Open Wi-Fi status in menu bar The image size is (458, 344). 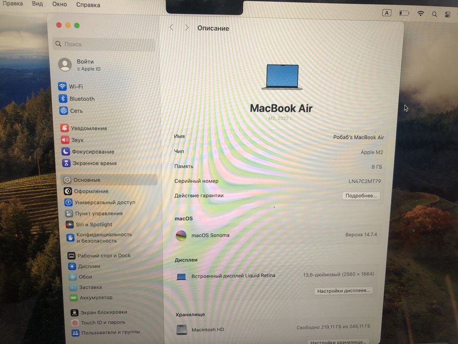[420, 13]
